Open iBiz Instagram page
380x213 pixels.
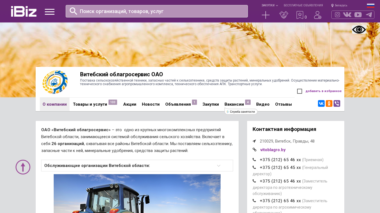point(337,15)
